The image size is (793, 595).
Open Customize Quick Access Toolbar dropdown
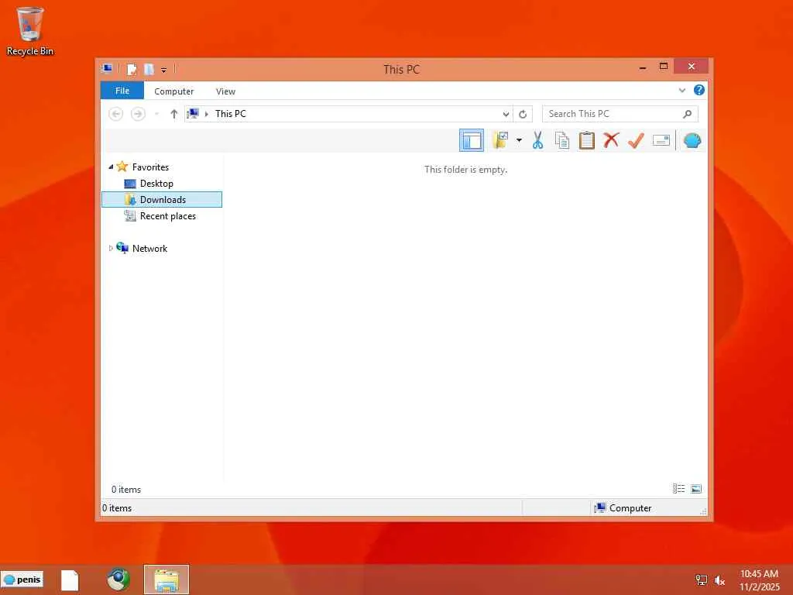click(x=164, y=70)
